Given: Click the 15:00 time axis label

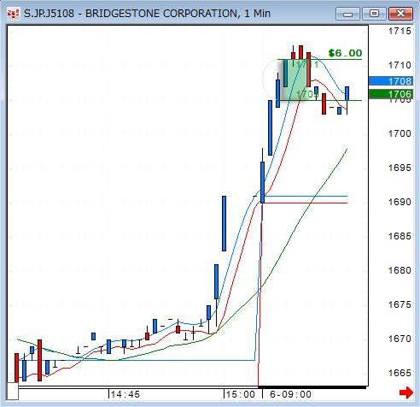Looking at the screenshot, I should pos(241,394).
